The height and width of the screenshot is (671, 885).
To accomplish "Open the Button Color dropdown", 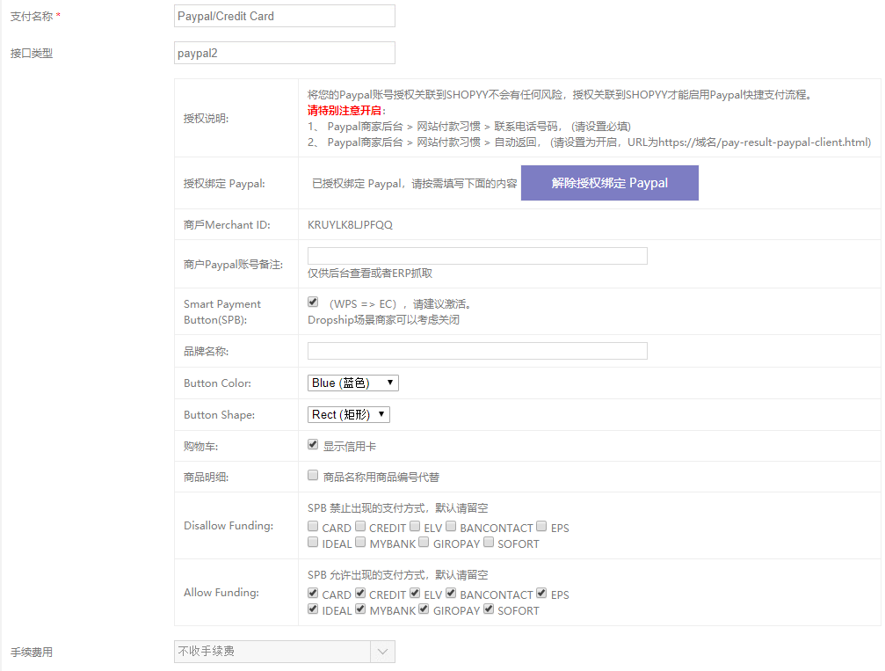I will [352, 382].
